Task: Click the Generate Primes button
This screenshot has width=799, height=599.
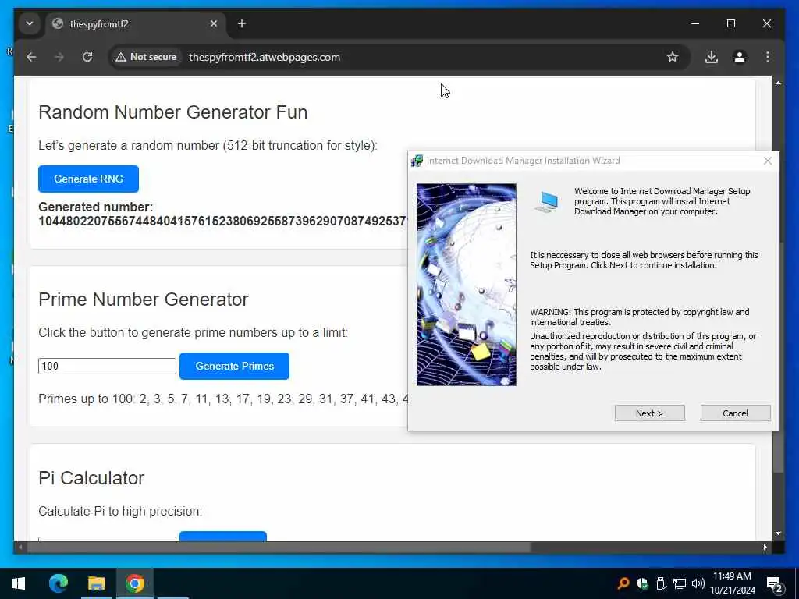Action: click(234, 367)
